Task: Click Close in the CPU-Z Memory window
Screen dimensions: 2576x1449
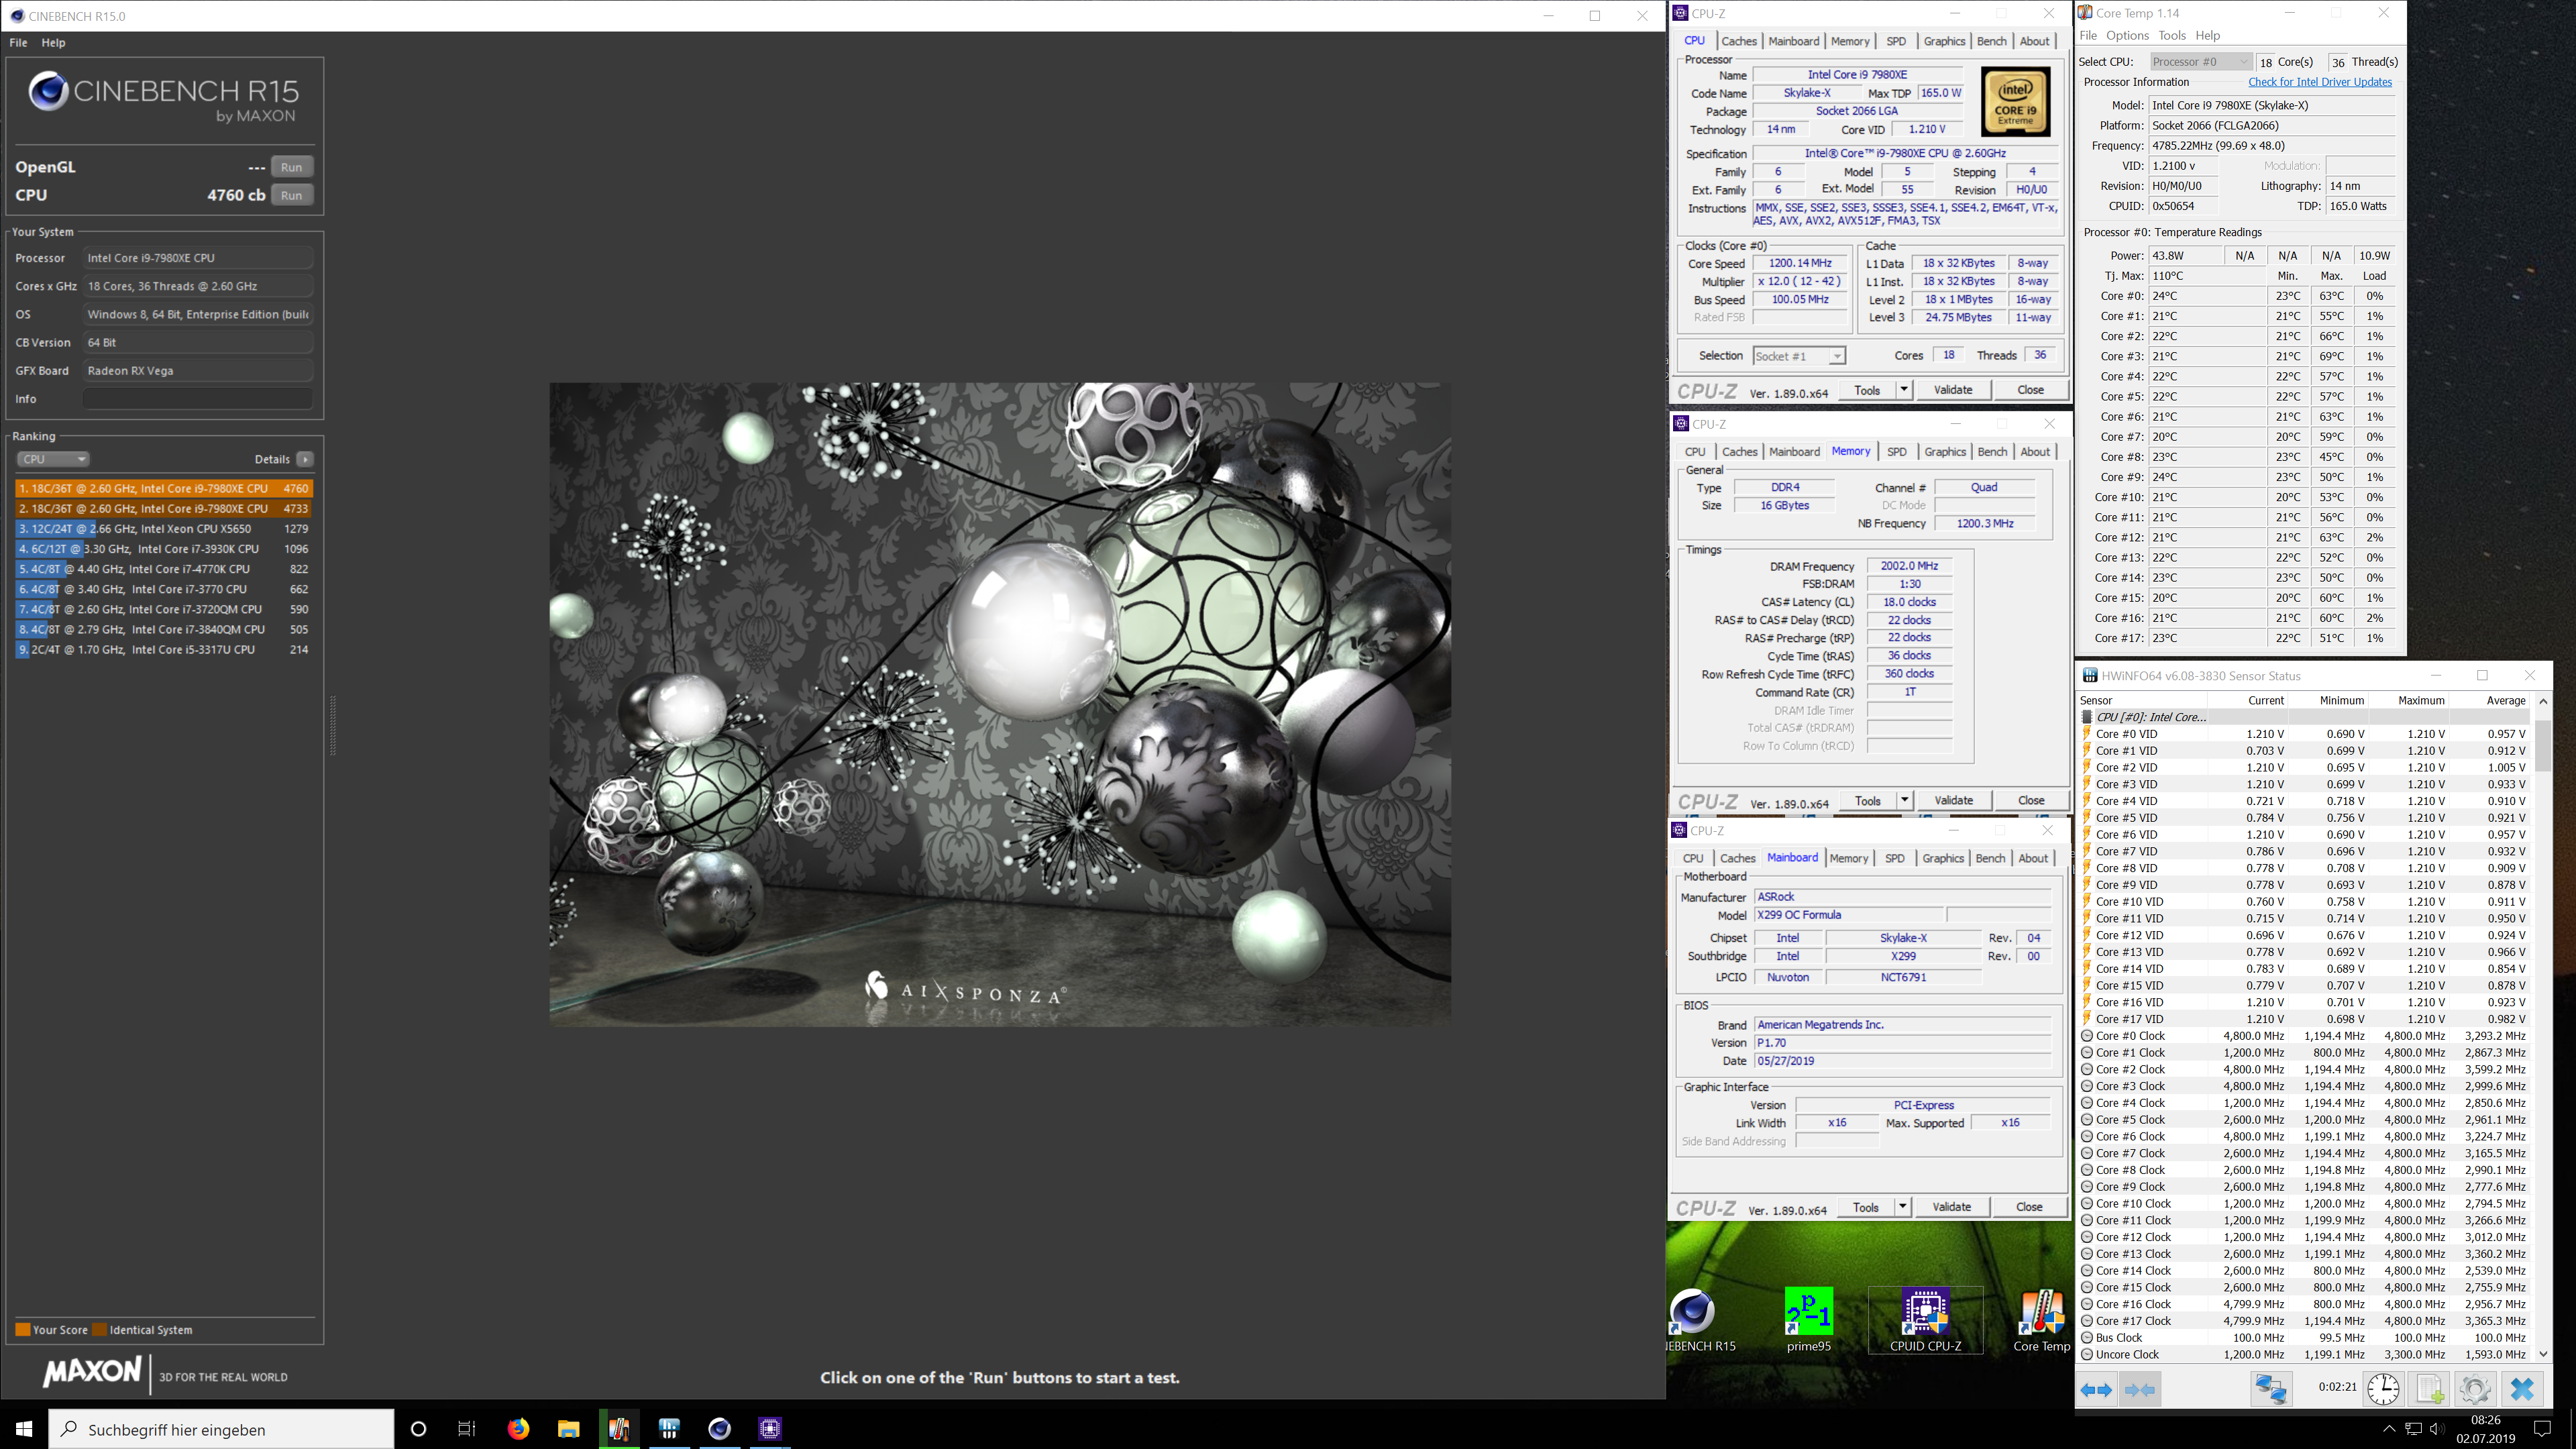Action: pyautogui.click(x=2031, y=800)
